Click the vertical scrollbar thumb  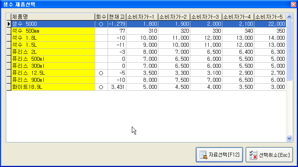(289, 51)
